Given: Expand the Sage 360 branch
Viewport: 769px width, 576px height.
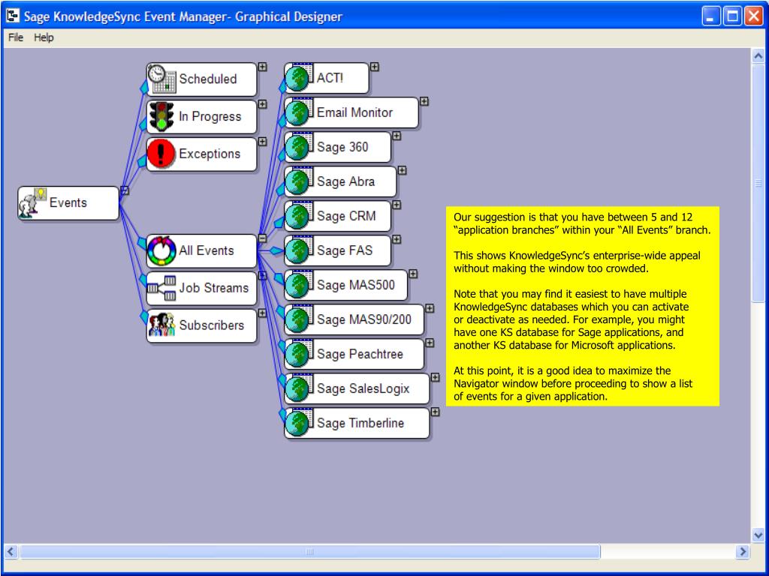Looking at the screenshot, I should (x=397, y=136).
